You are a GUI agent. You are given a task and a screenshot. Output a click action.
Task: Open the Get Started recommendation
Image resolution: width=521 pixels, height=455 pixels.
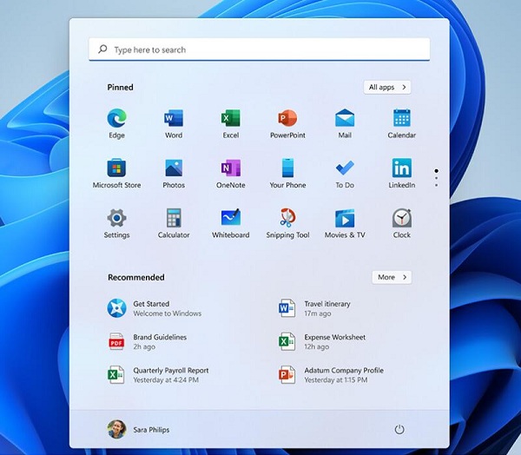pos(155,308)
